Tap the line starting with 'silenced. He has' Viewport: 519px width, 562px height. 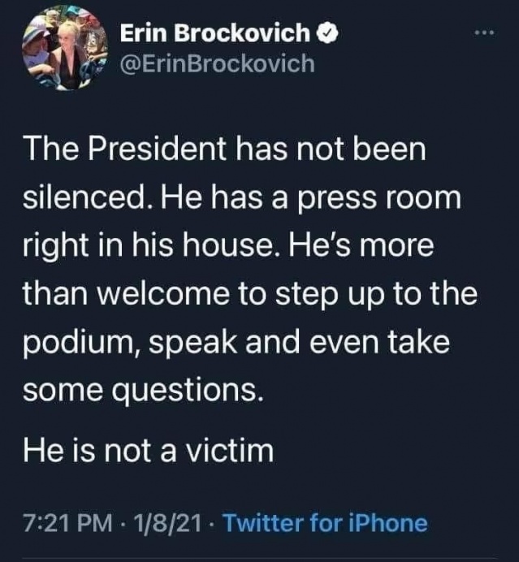(242, 198)
